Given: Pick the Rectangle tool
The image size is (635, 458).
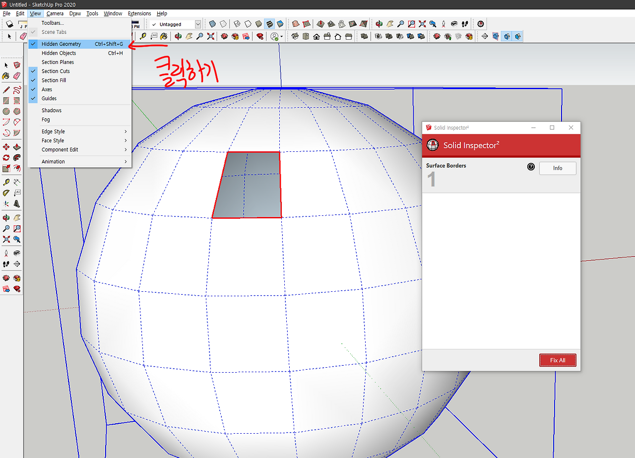Looking at the screenshot, I should pyautogui.click(x=7, y=99).
